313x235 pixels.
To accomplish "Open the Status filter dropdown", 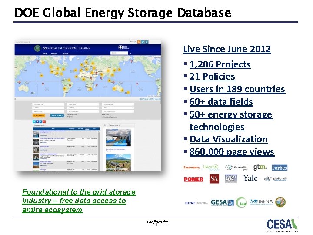I will coord(118,108).
